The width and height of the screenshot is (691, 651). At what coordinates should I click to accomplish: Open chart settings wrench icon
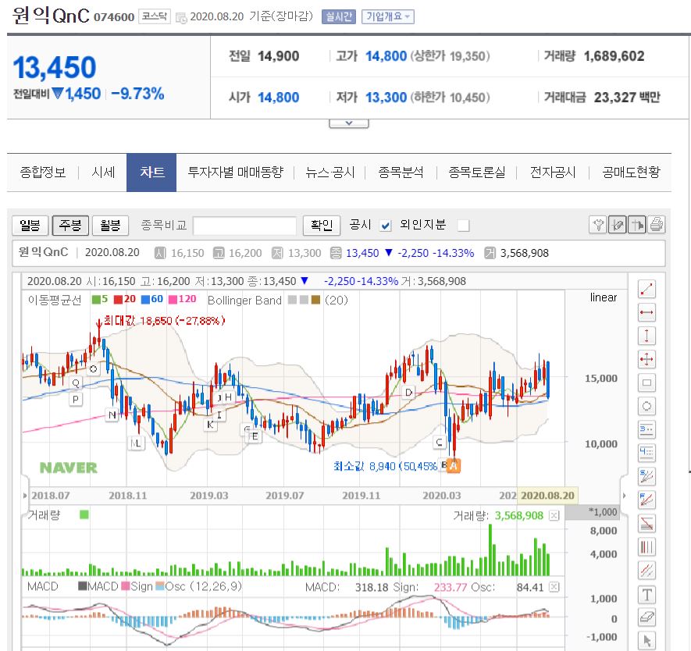(x=597, y=225)
